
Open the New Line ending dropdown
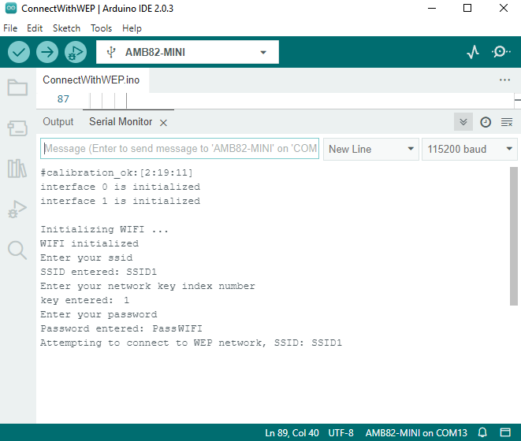pos(371,149)
